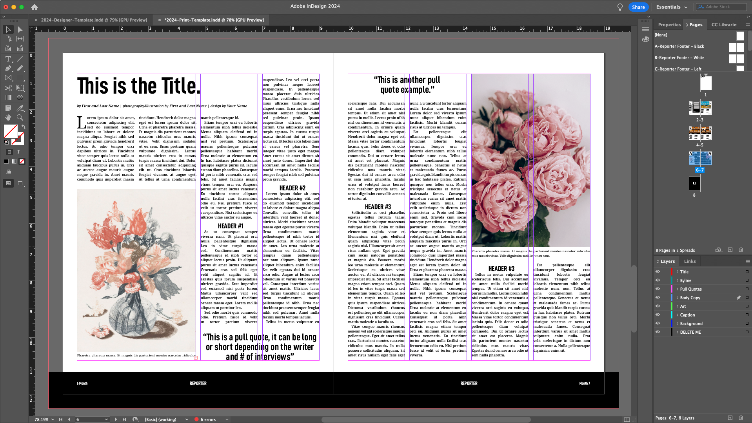Select the Rectangle tool

click(20, 78)
